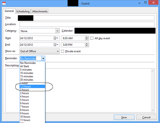Select 3 hours reminder option

tap(32, 93)
